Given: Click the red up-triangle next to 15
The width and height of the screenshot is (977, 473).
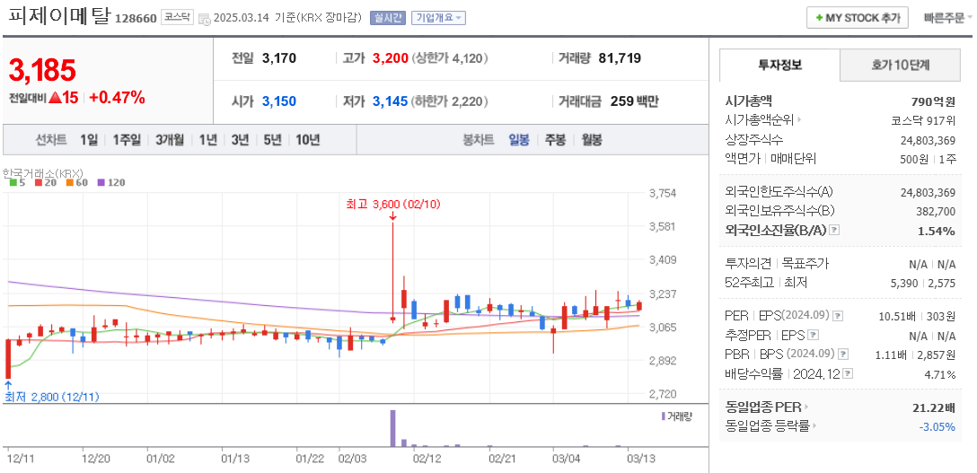Looking at the screenshot, I should pos(55,98).
